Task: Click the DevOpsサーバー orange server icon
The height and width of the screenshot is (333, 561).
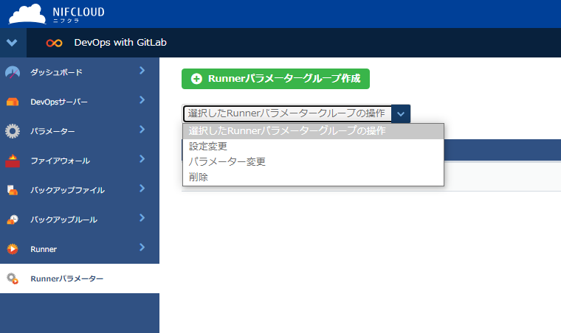Action: click(13, 102)
